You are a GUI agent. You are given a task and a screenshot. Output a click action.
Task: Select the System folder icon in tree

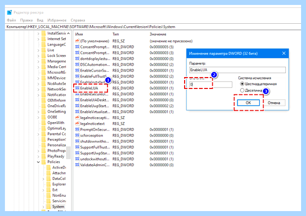[x=48, y=207]
